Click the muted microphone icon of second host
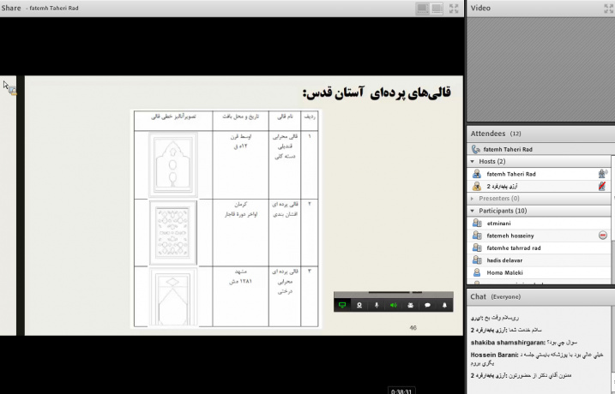615x394 pixels. (602, 186)
